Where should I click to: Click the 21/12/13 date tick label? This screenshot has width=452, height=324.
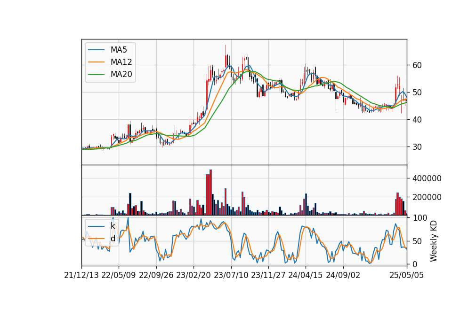[81, 275]
